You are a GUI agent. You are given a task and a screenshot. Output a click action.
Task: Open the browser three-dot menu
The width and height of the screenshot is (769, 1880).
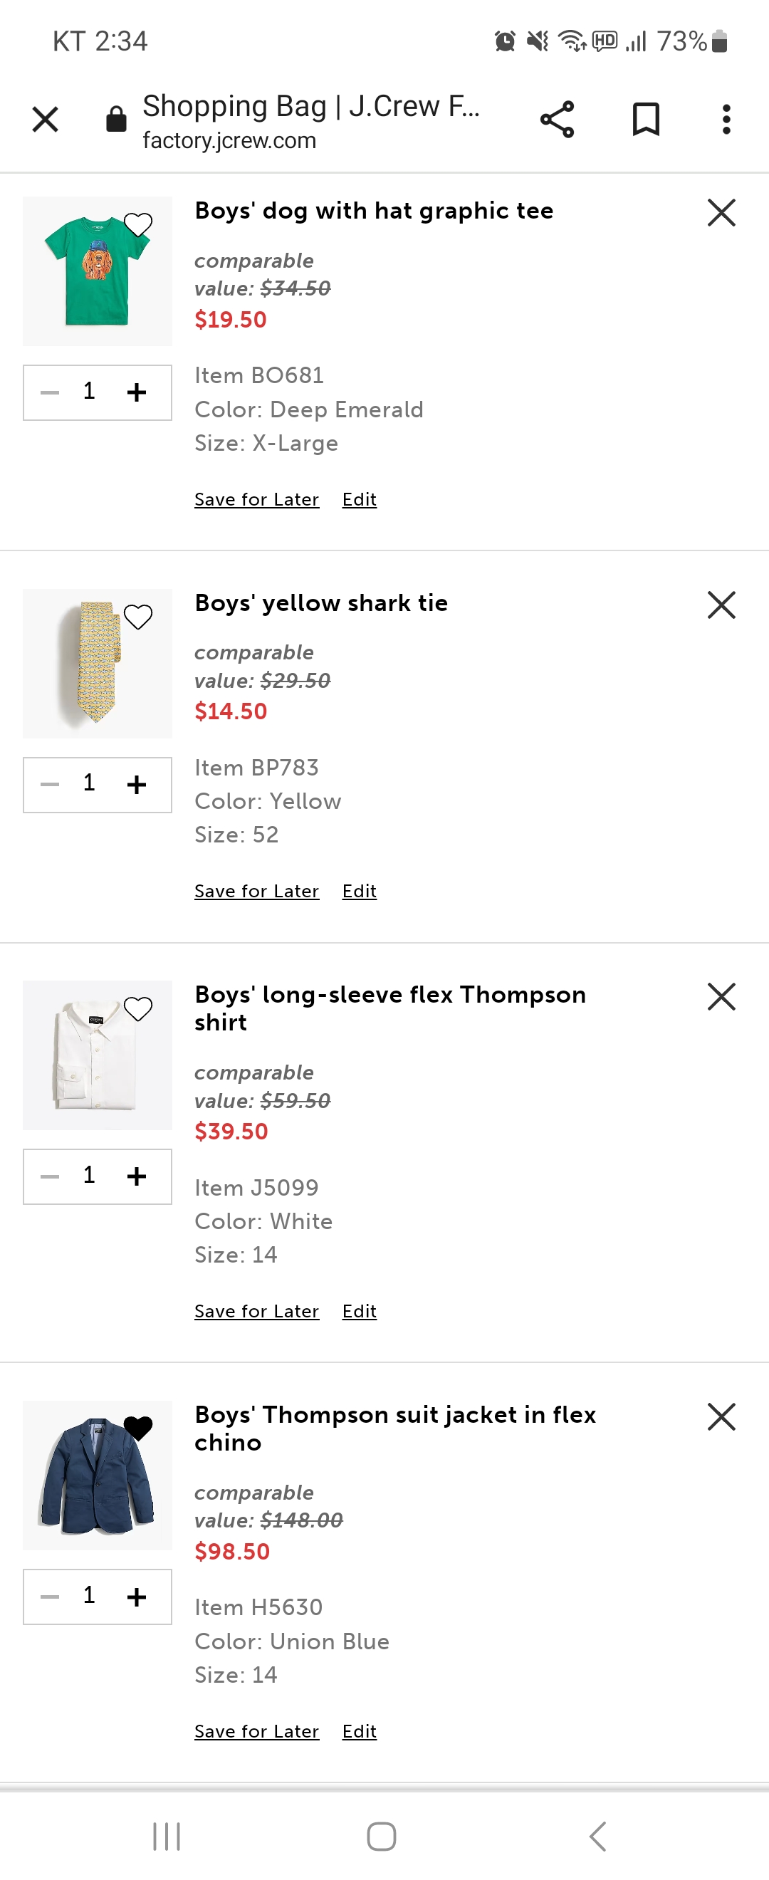tap(726, 120)
